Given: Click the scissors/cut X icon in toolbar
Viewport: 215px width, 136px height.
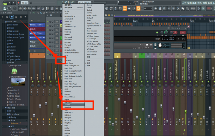Looking at the screenshot, I should coord(178,8).
